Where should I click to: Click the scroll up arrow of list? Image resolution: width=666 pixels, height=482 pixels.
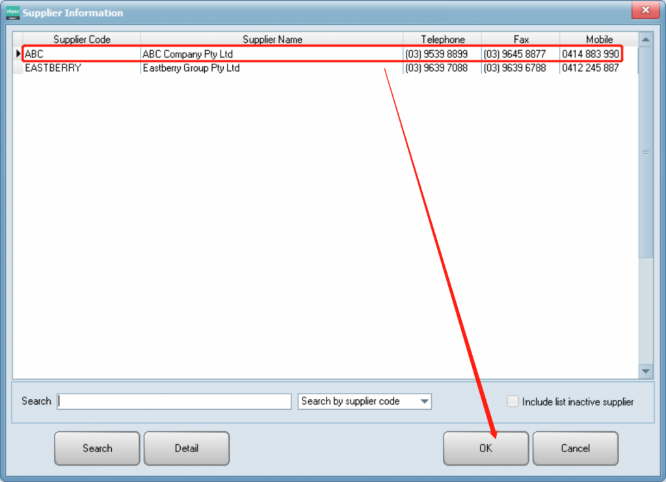(645, 40)
